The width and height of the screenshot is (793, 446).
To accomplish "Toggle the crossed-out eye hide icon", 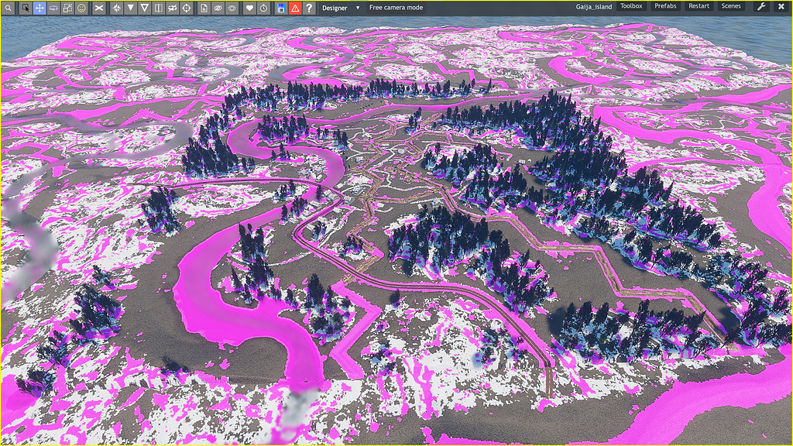I will (218, 8).
